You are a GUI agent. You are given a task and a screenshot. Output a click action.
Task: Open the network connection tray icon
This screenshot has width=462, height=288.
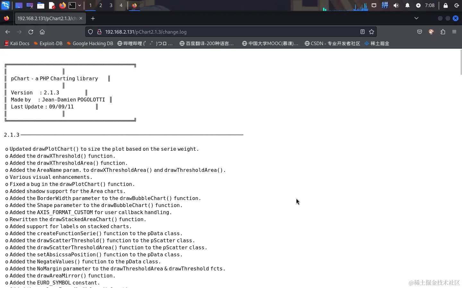374,5
